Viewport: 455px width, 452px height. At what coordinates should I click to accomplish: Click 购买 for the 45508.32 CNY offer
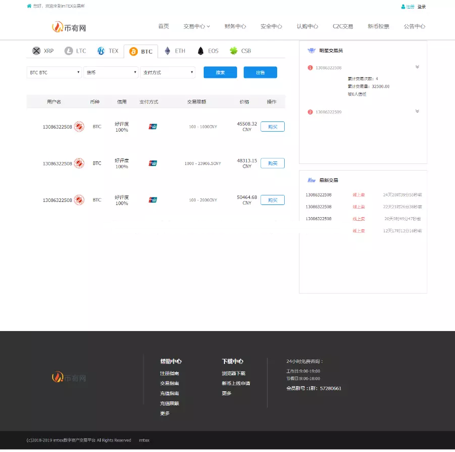point(273,127)
